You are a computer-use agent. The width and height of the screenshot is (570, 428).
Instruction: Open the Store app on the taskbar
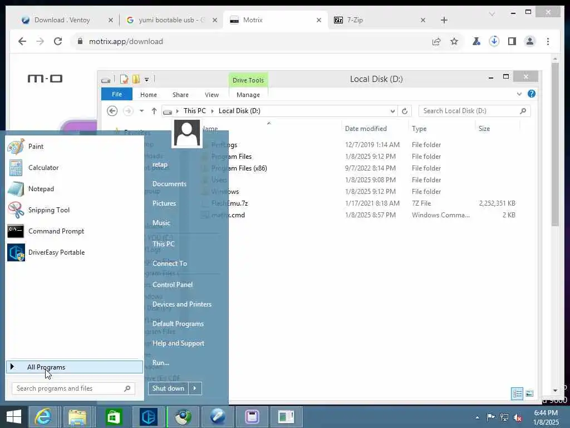click(x=114, y=417)
